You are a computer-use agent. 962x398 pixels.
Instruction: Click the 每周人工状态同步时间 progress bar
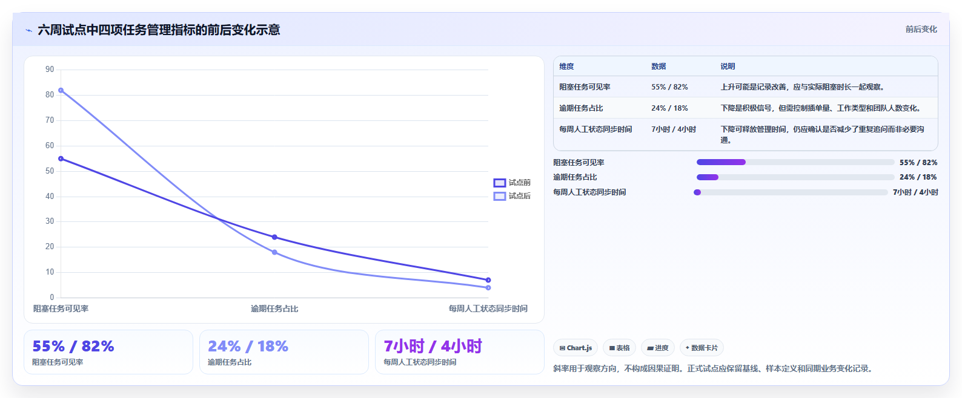tap(791, 192)
